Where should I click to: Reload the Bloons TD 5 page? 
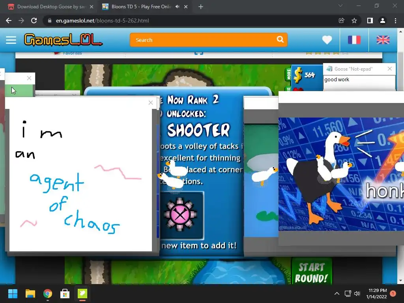[x=34, y=21]
